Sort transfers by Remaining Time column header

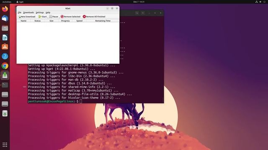(103, 21)
